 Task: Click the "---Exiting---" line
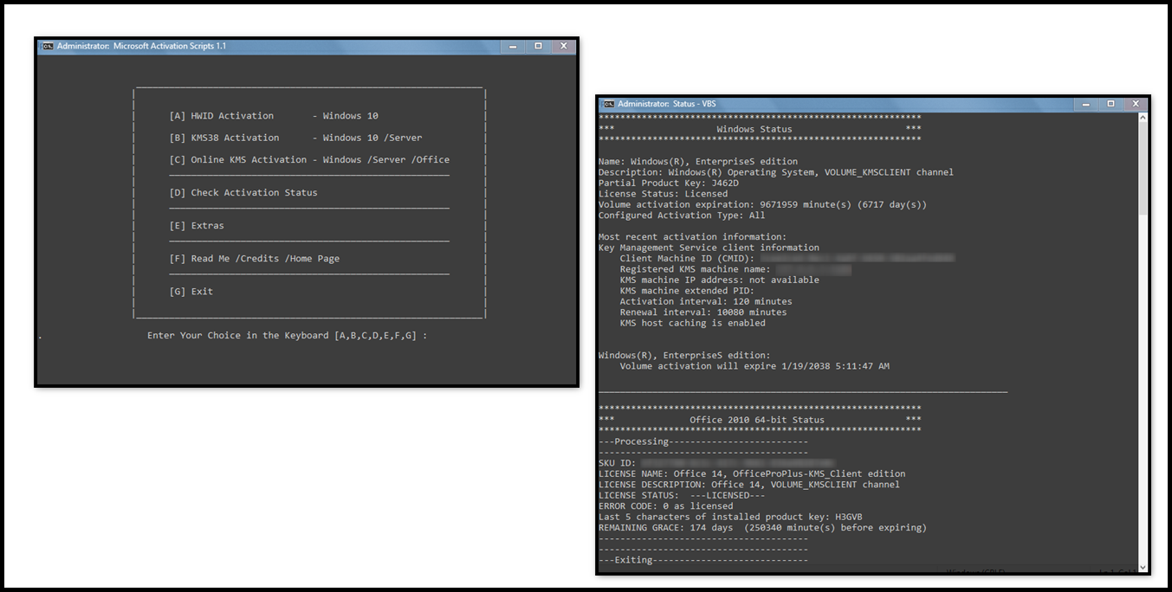click(x=703, y=560)
